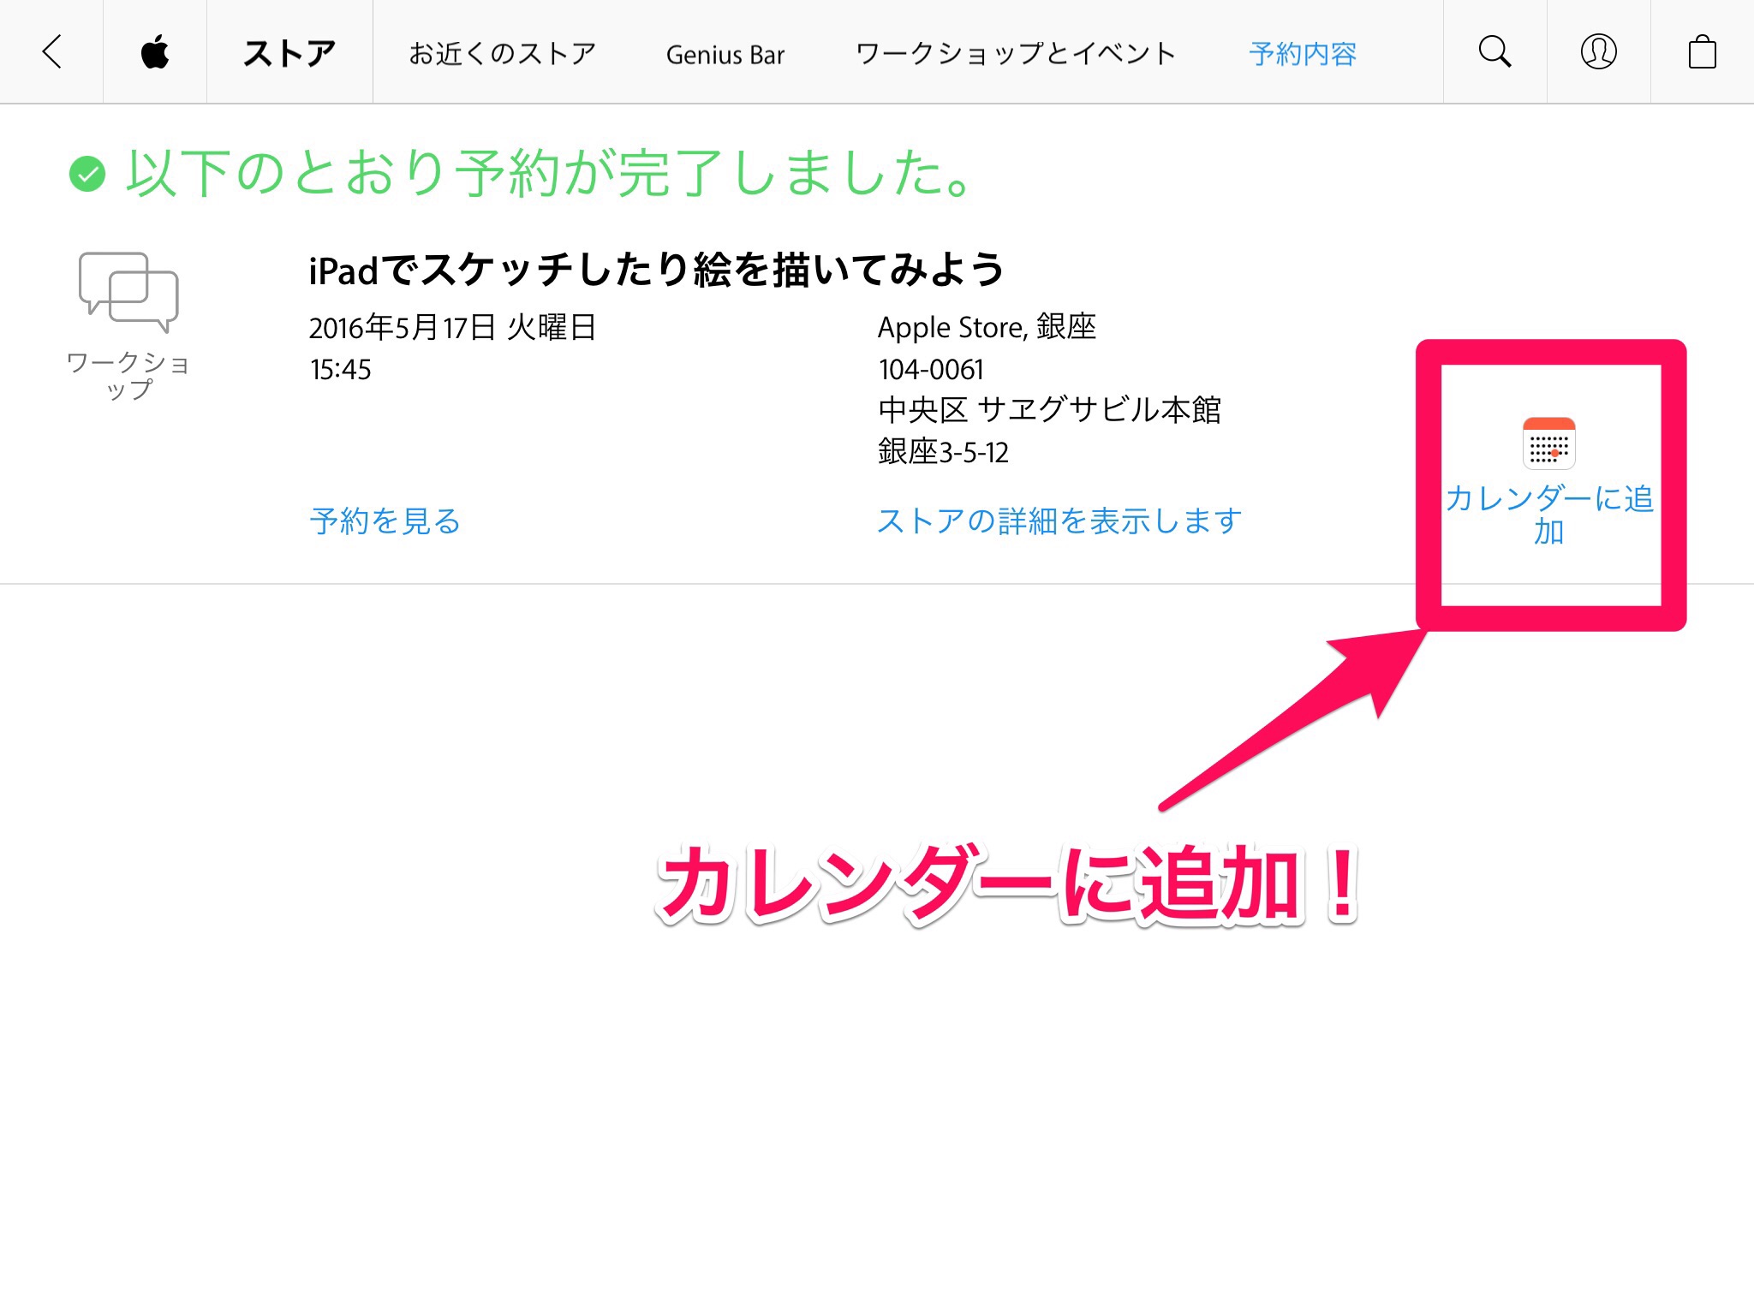Switch to the 予約内容 tab

click(x=1302, y=54)
